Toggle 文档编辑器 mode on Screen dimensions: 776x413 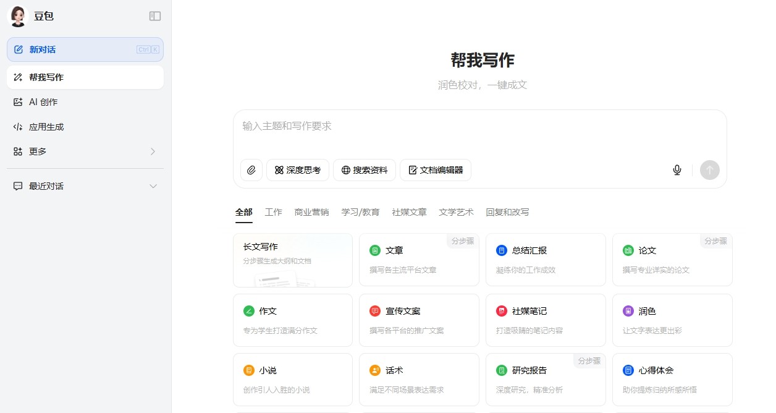pyautogui.click(x=436, y=170)
